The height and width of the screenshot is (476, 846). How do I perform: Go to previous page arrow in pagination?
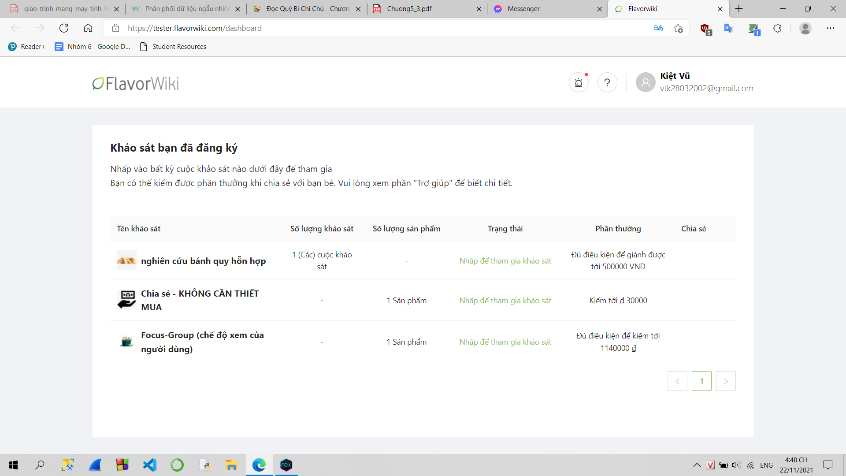677,381
